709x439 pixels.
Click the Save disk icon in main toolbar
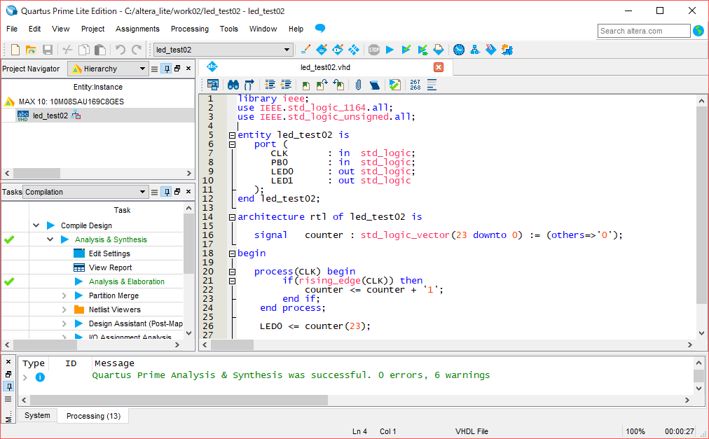tap(48, 50)
